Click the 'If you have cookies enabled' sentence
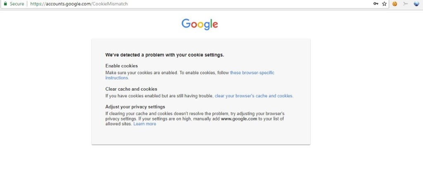Image resolution: width=423 pixels, height=169 pixels. [x=159, y=96]
